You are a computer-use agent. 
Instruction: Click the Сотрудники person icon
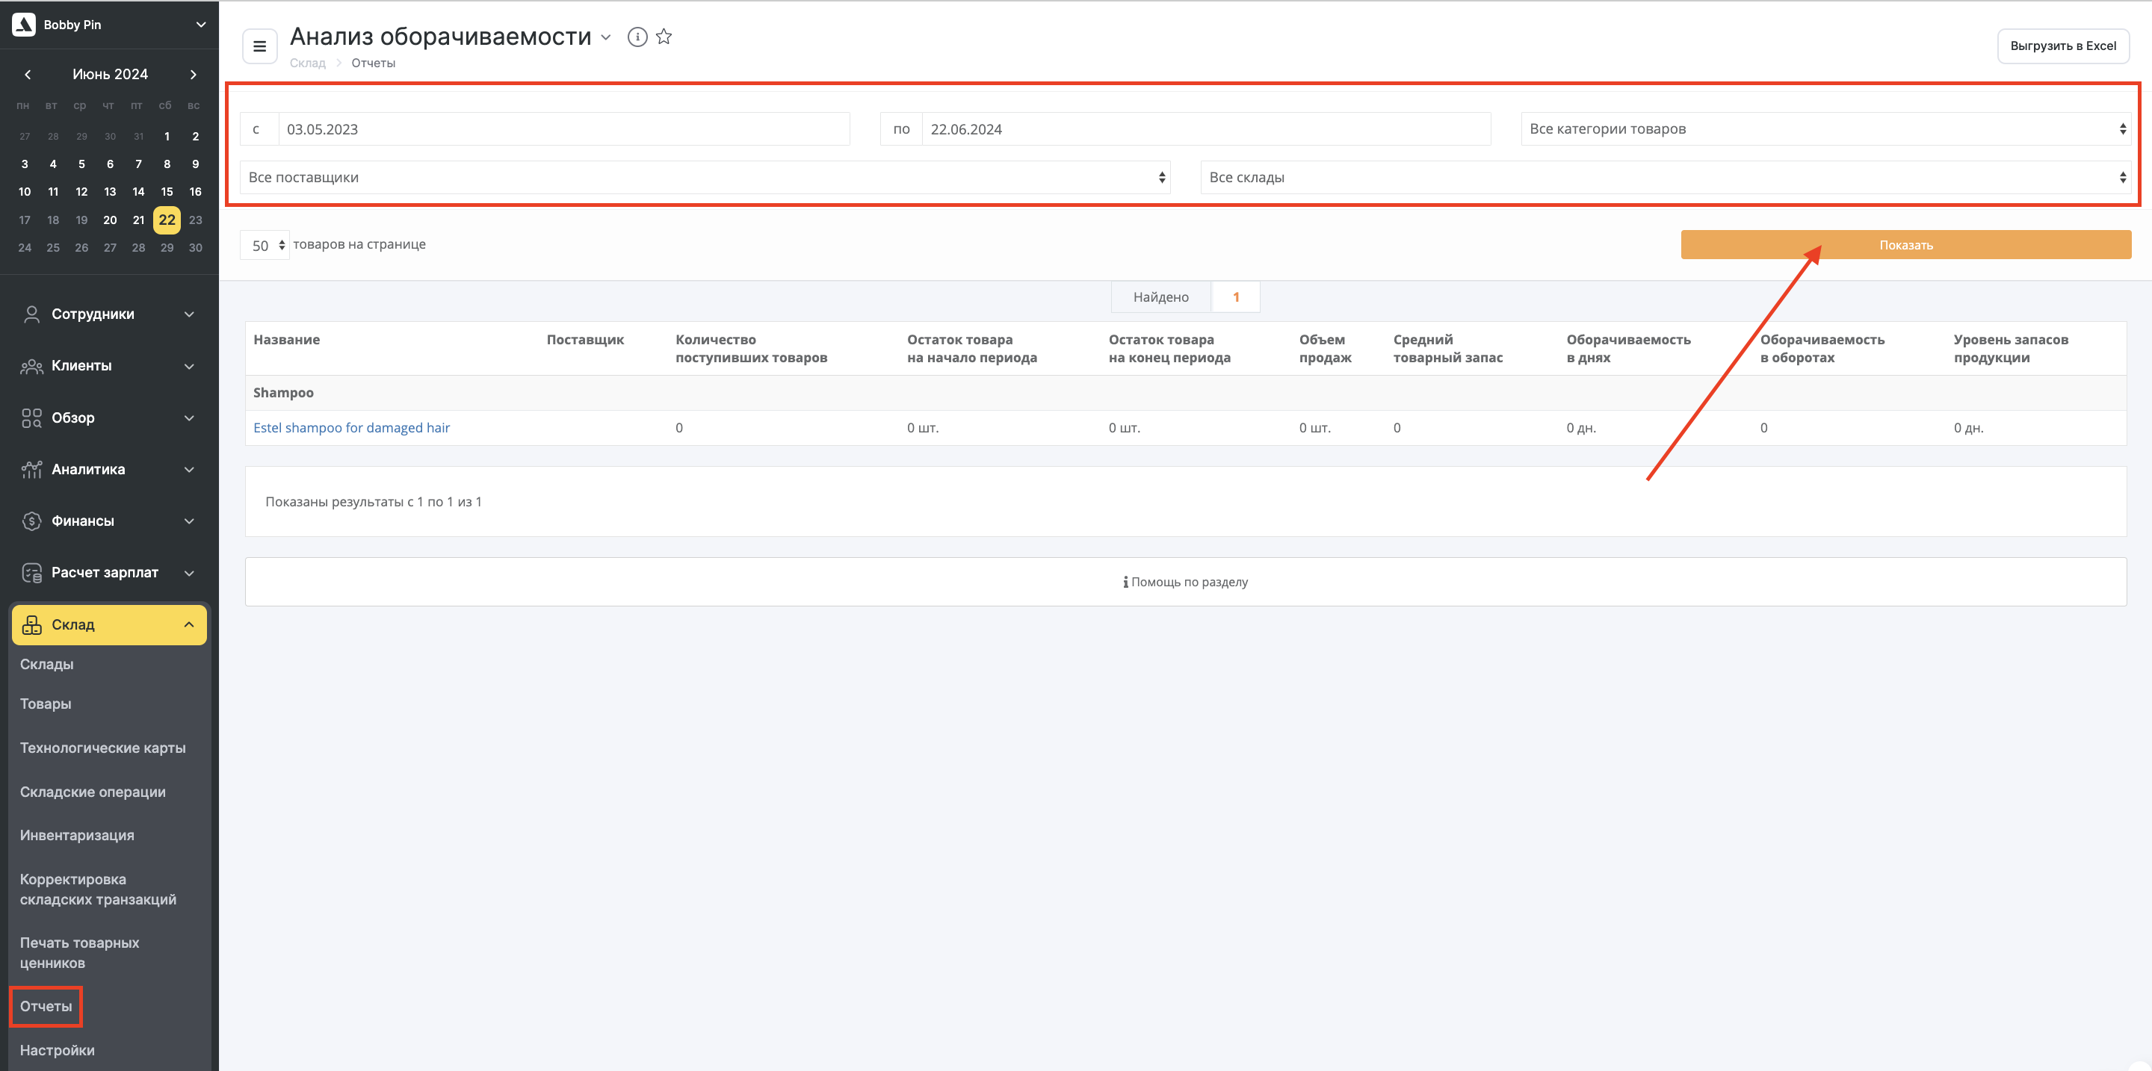[x=31, y=314]
